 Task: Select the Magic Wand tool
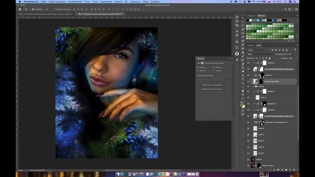click(x=243, y=29)
